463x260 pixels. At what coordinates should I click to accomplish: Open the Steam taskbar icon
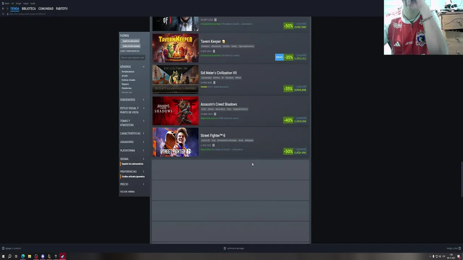click(x=62, y=256)
